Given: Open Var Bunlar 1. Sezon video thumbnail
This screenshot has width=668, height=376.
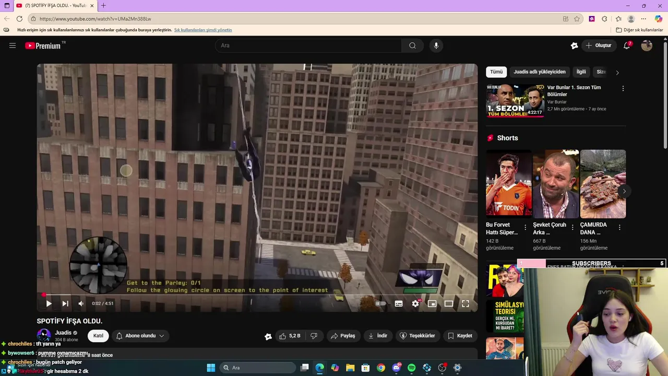Looking at the screenshot, I should point(515,101).
